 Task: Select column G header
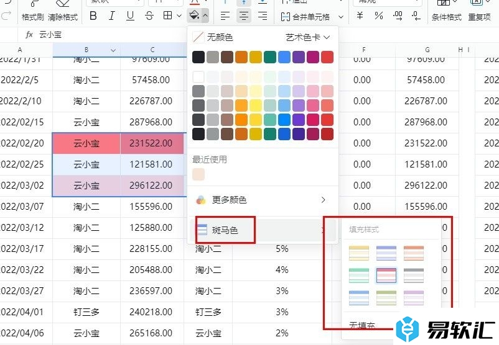coord(427,50)
